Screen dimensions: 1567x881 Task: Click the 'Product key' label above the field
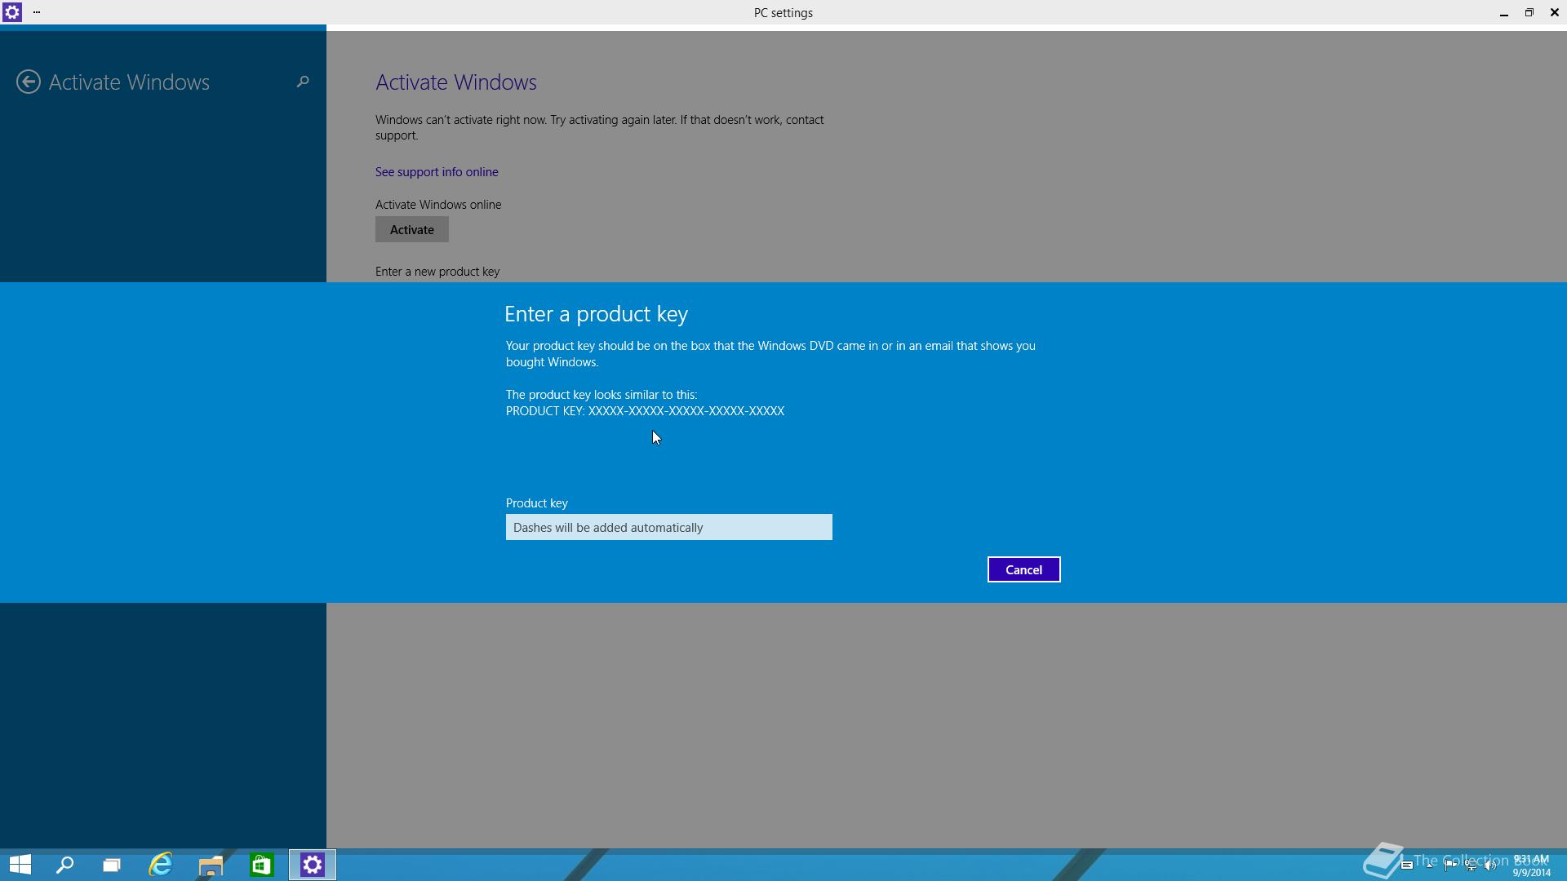click(536, 503)
